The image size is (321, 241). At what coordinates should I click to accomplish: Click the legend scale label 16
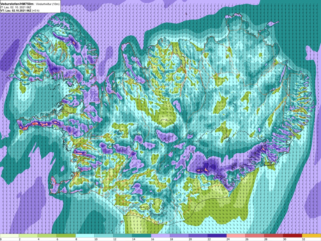click(152, 239)
